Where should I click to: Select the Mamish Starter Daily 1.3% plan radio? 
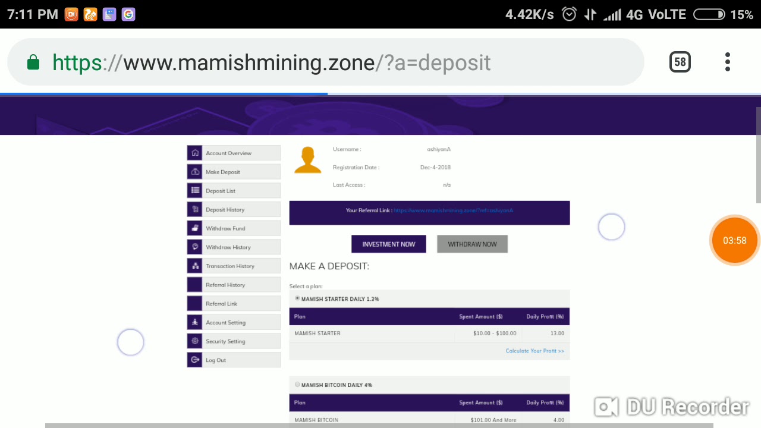297,298
